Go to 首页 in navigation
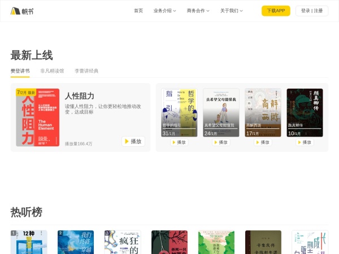Viewport: 339px width, 254px height. tap(138, 11)
